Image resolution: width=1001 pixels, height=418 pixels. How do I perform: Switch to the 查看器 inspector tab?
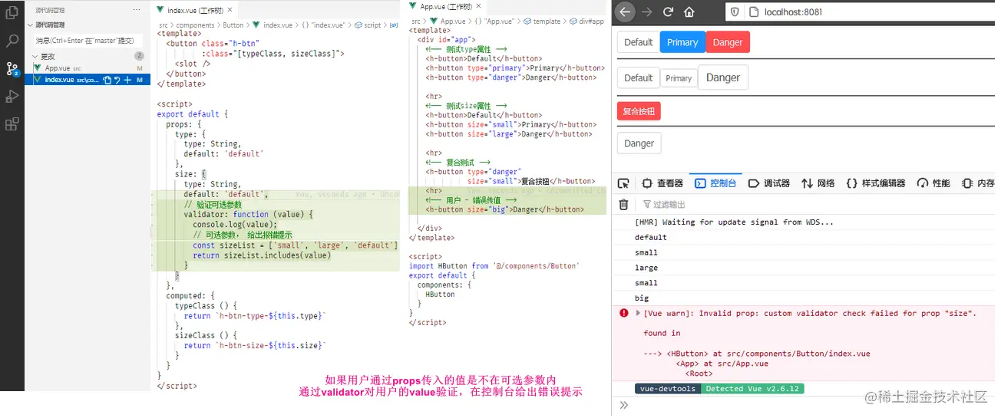pos(662,183)
